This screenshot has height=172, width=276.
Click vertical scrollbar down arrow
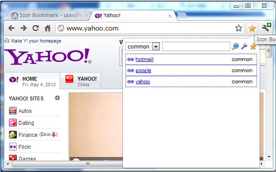tap(269, 157)
